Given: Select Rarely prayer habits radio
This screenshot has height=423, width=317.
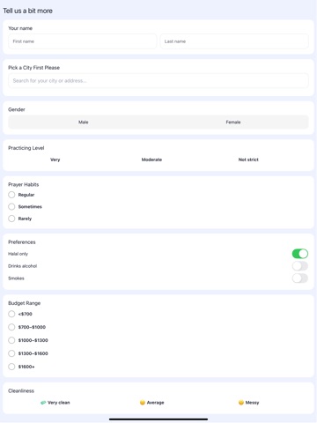Looking at the screenshot, I should 11,219.
